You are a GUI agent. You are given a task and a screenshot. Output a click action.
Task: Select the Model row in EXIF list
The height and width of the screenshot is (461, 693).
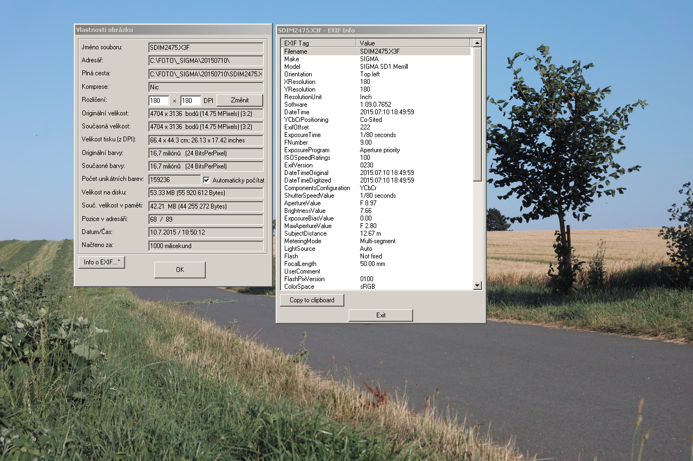pyautogui.click(x=376, y=67)
